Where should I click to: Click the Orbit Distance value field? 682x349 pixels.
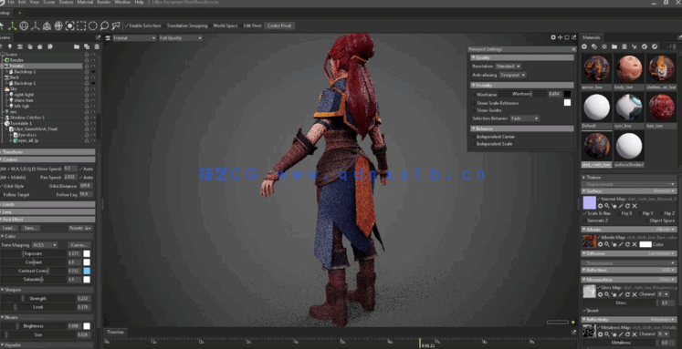pyautogui.click(x=85, y=186)
